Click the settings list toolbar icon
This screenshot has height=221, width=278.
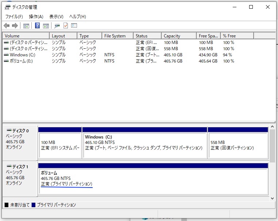pyautogui.click(x=74, y=25)
